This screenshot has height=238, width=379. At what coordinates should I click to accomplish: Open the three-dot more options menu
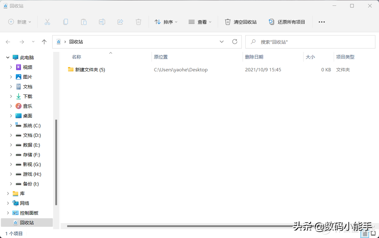[x=322, y=22]
